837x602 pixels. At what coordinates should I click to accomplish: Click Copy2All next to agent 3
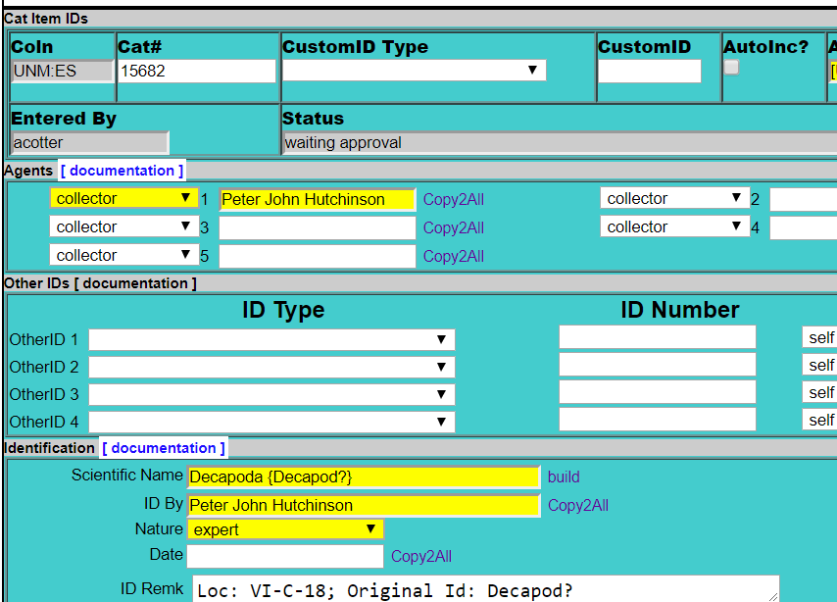click(x=453, y=228)
